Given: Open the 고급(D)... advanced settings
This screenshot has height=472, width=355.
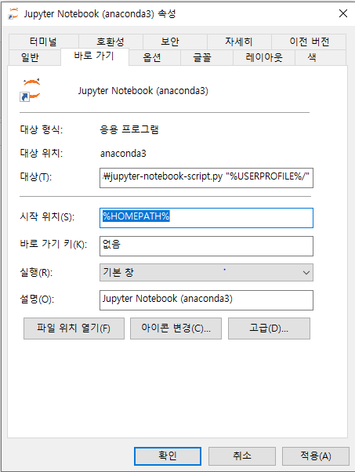Looking at the screenshot, I should 269,329.
